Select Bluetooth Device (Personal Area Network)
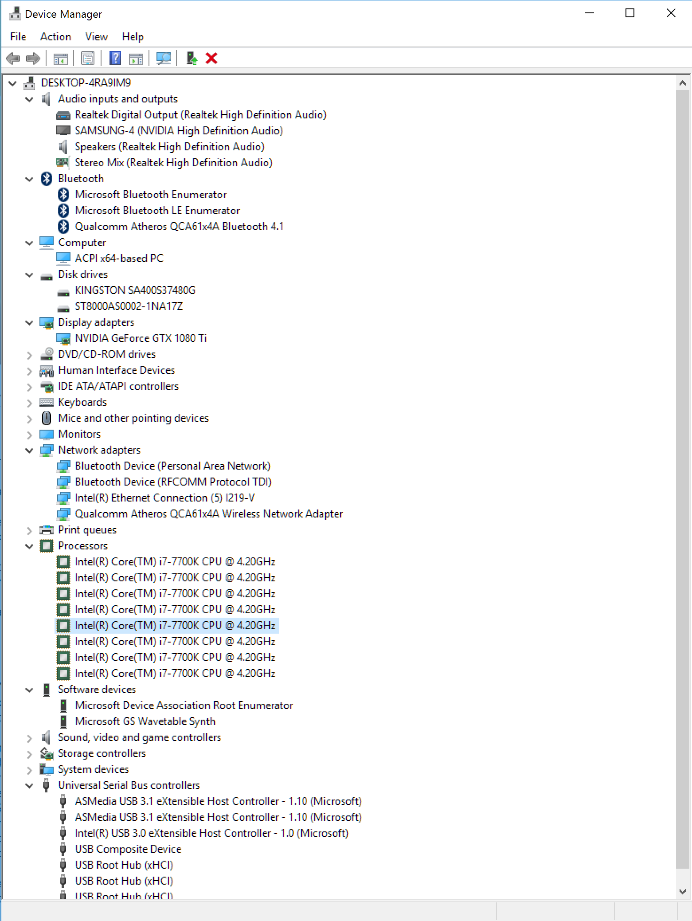Image resolution: width=692 pixels, height=921 pixels. coord(172,466)
